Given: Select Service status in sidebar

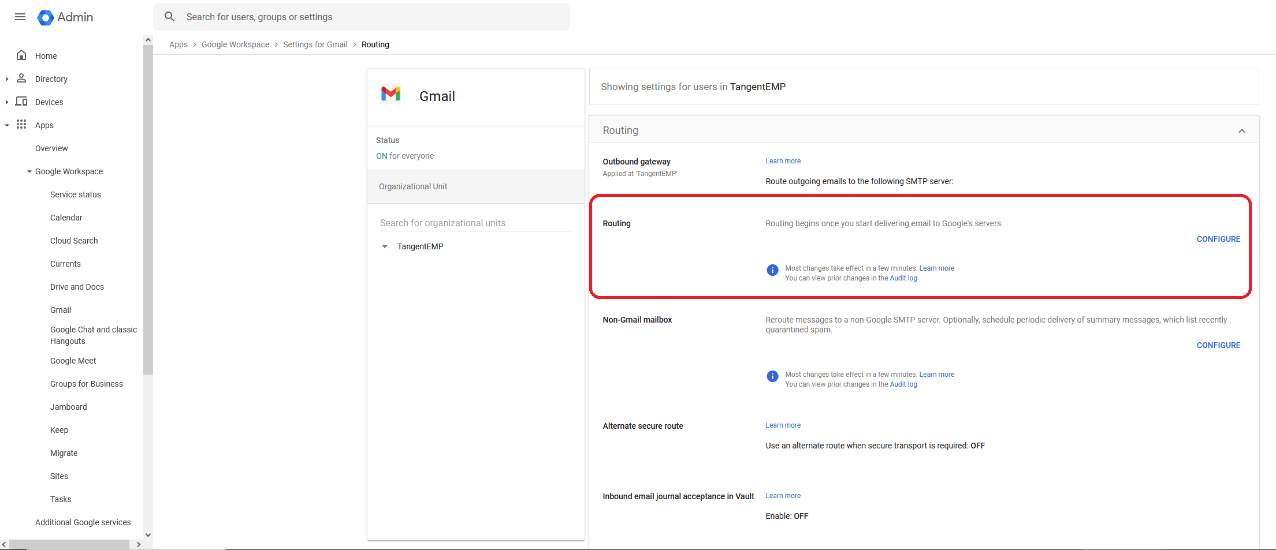Looking at the screenshot, I should (76, 194).
